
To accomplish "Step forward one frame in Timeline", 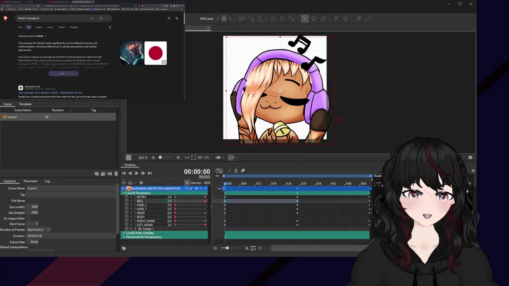I will [143, 173].
